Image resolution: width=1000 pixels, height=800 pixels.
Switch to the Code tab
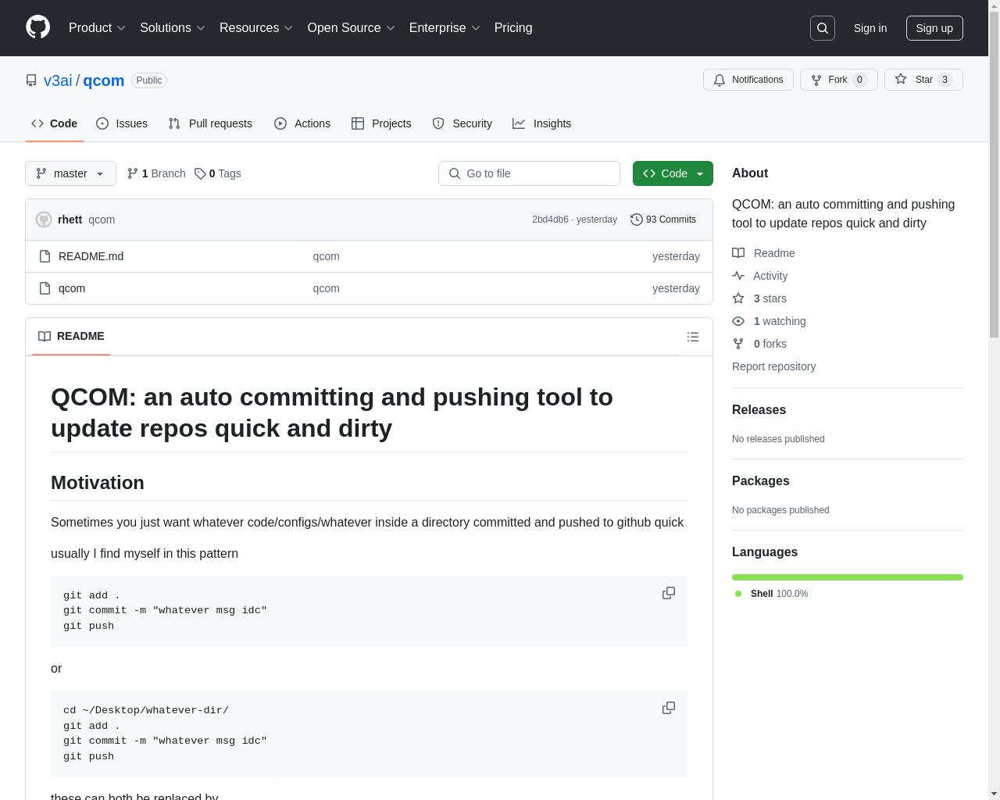55,123
